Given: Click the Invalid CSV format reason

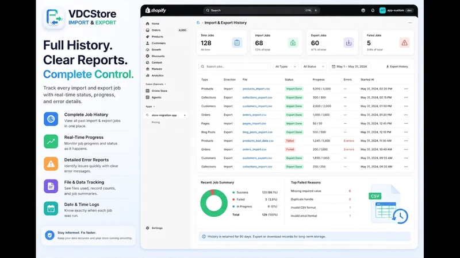Looking at the screenshot, I should pos(303,208).
